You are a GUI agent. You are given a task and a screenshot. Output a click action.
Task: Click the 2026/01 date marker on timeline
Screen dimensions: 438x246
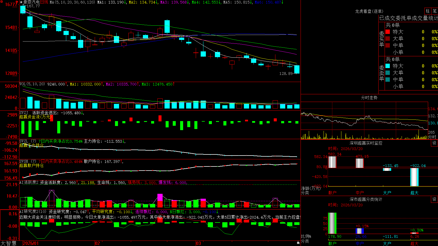pyautogui.click(x=31, y=243)
